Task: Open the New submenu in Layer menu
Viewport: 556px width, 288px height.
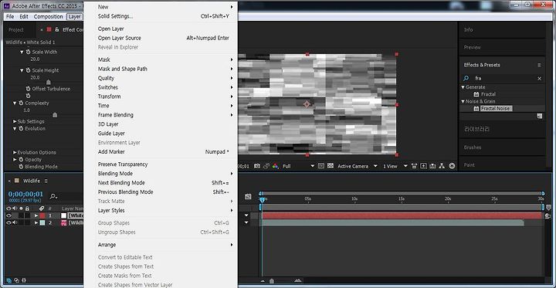Action: tap(161, 7)
